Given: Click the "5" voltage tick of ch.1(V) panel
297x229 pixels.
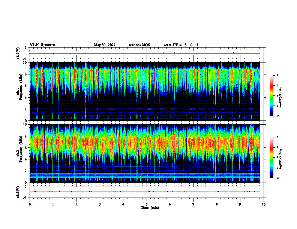Looking at the screenshot, I should 26,48.
